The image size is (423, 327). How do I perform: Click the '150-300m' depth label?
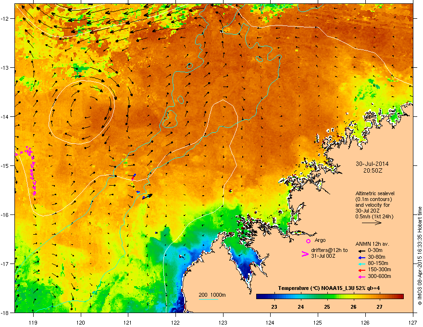pyautogui.click(x=380, y=270)
